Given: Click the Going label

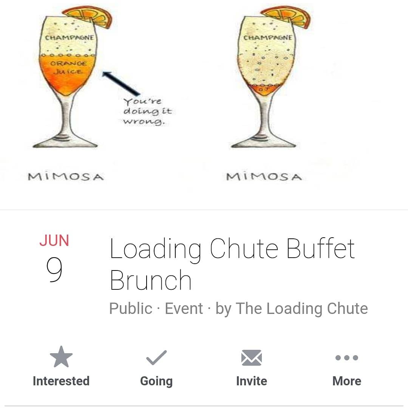Looking at the screenshot, I should pyautogui.click(x=156, y=382).
